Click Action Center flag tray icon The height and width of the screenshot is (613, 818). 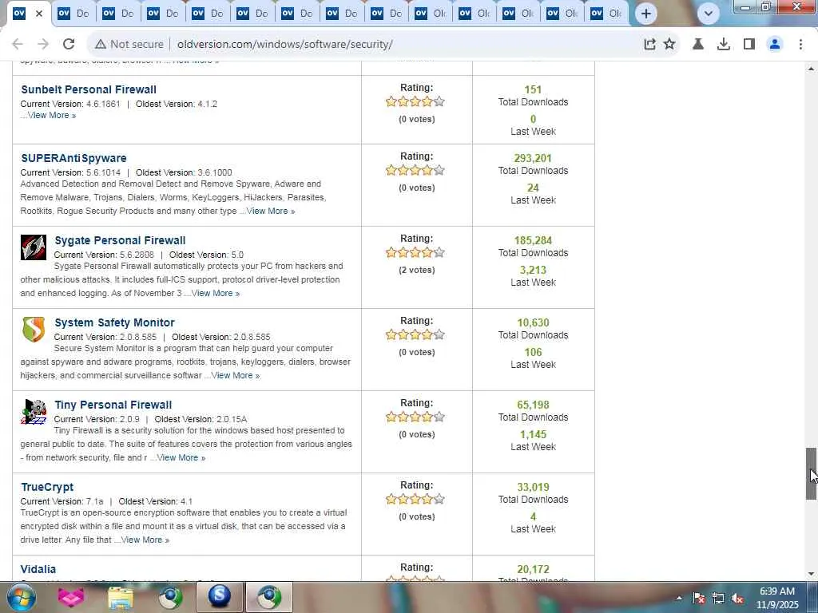[x=699, y=599]
